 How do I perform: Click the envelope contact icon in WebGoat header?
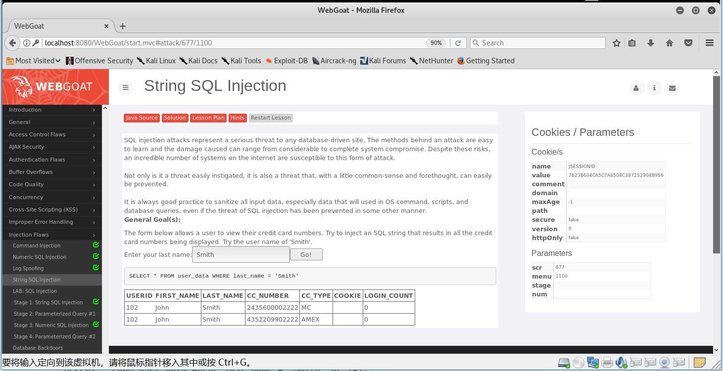[x=672, y=88]
